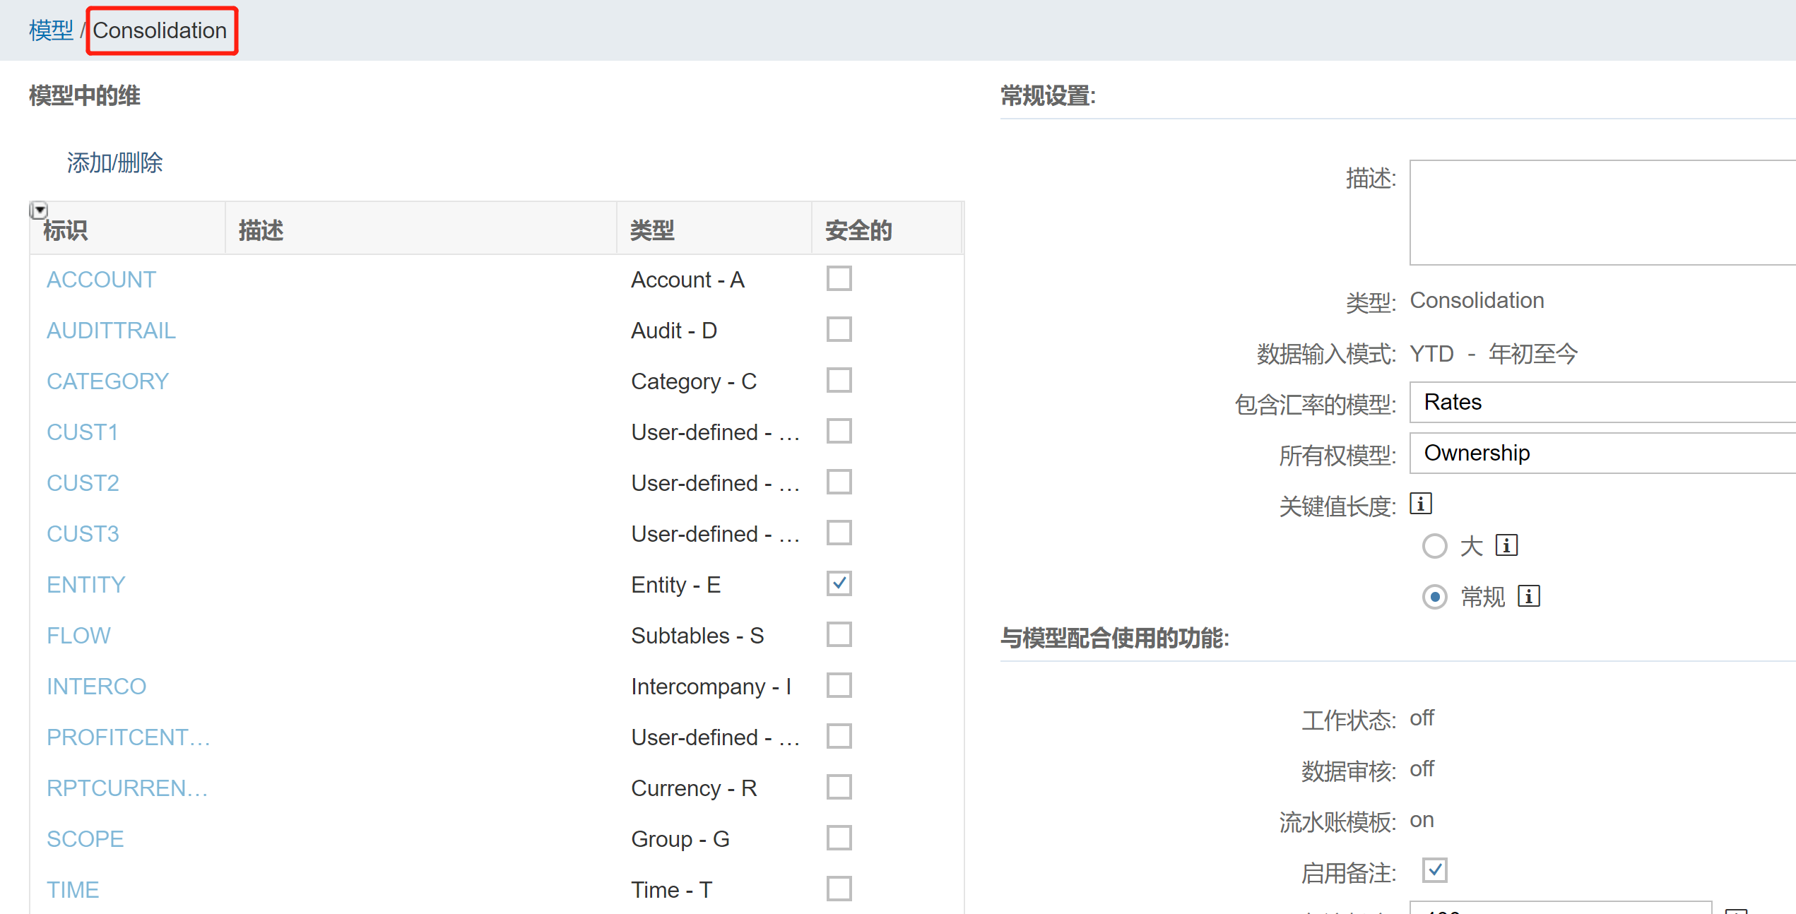Sort by 类型 column header
This screenshot has width=1796, height=914.
pyautogui.click(x=652, y=230)
